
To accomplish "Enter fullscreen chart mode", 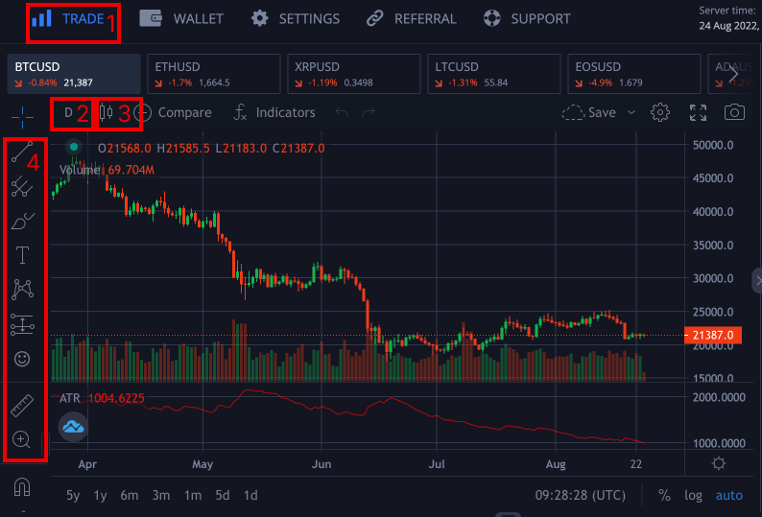I will 699,112.
